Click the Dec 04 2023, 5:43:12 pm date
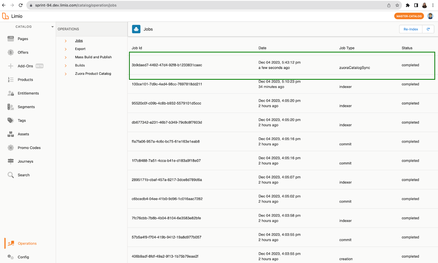This screenshot has width=438, height=263. click(279, 62)
